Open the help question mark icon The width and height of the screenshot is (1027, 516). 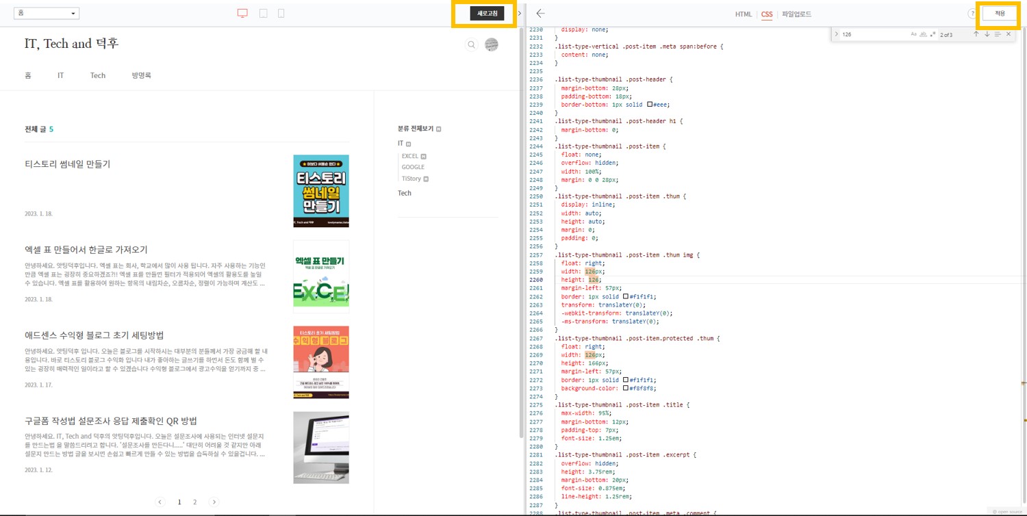click(x=972, y=14)
